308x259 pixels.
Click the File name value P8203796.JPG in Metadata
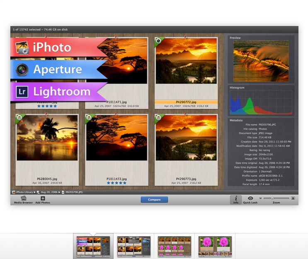(x=267, y=125)
